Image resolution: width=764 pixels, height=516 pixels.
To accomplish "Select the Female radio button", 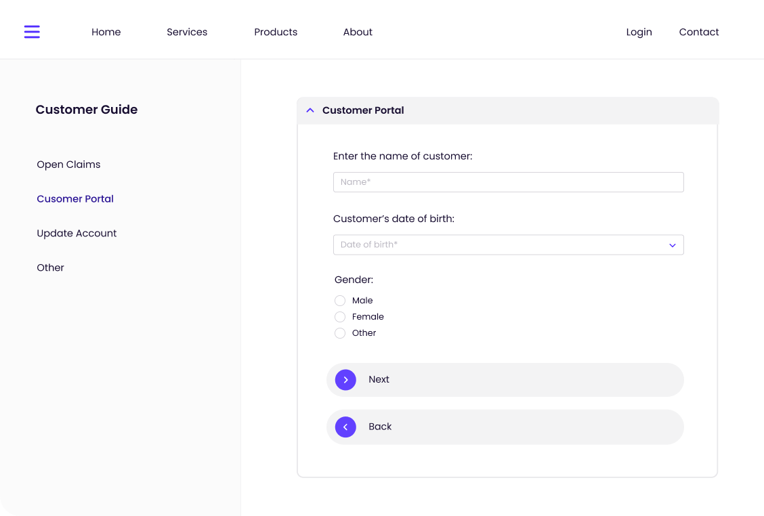I will click(x=340, y=317).
